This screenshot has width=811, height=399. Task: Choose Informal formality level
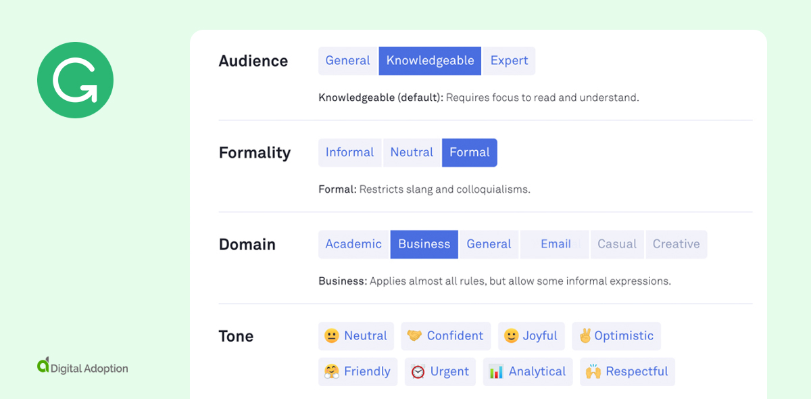click(x=349, y=152)
